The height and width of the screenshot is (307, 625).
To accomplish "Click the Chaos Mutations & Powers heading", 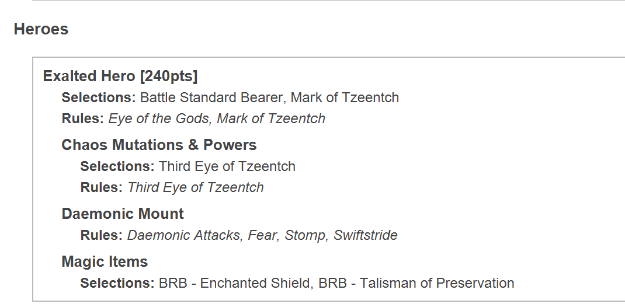I will [x=159, y=145].
